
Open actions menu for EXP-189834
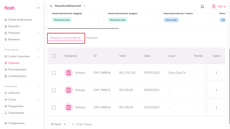coord(216,73)
